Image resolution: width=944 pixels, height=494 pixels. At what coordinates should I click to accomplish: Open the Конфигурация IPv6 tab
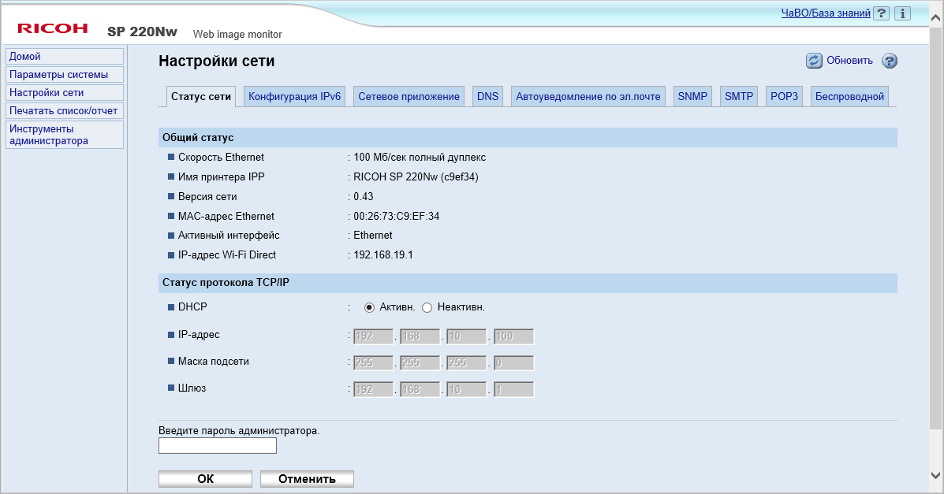(x=294, y=96)
